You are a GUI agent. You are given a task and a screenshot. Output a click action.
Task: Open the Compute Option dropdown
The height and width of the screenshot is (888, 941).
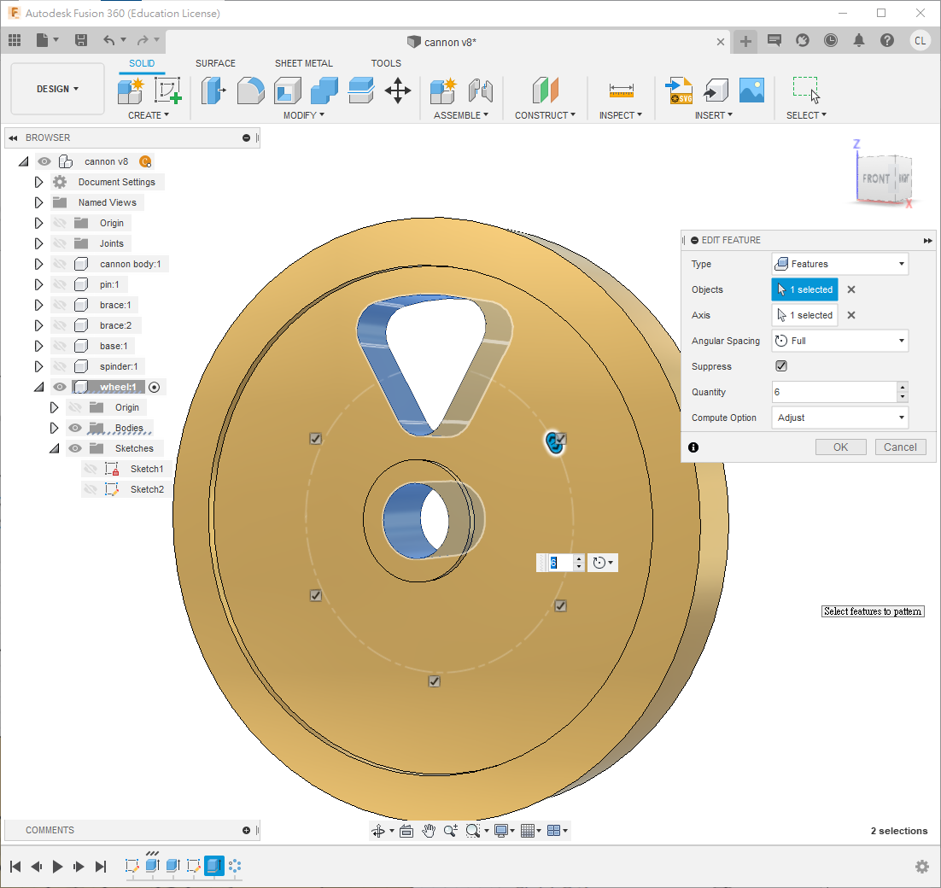click(839, 418)
